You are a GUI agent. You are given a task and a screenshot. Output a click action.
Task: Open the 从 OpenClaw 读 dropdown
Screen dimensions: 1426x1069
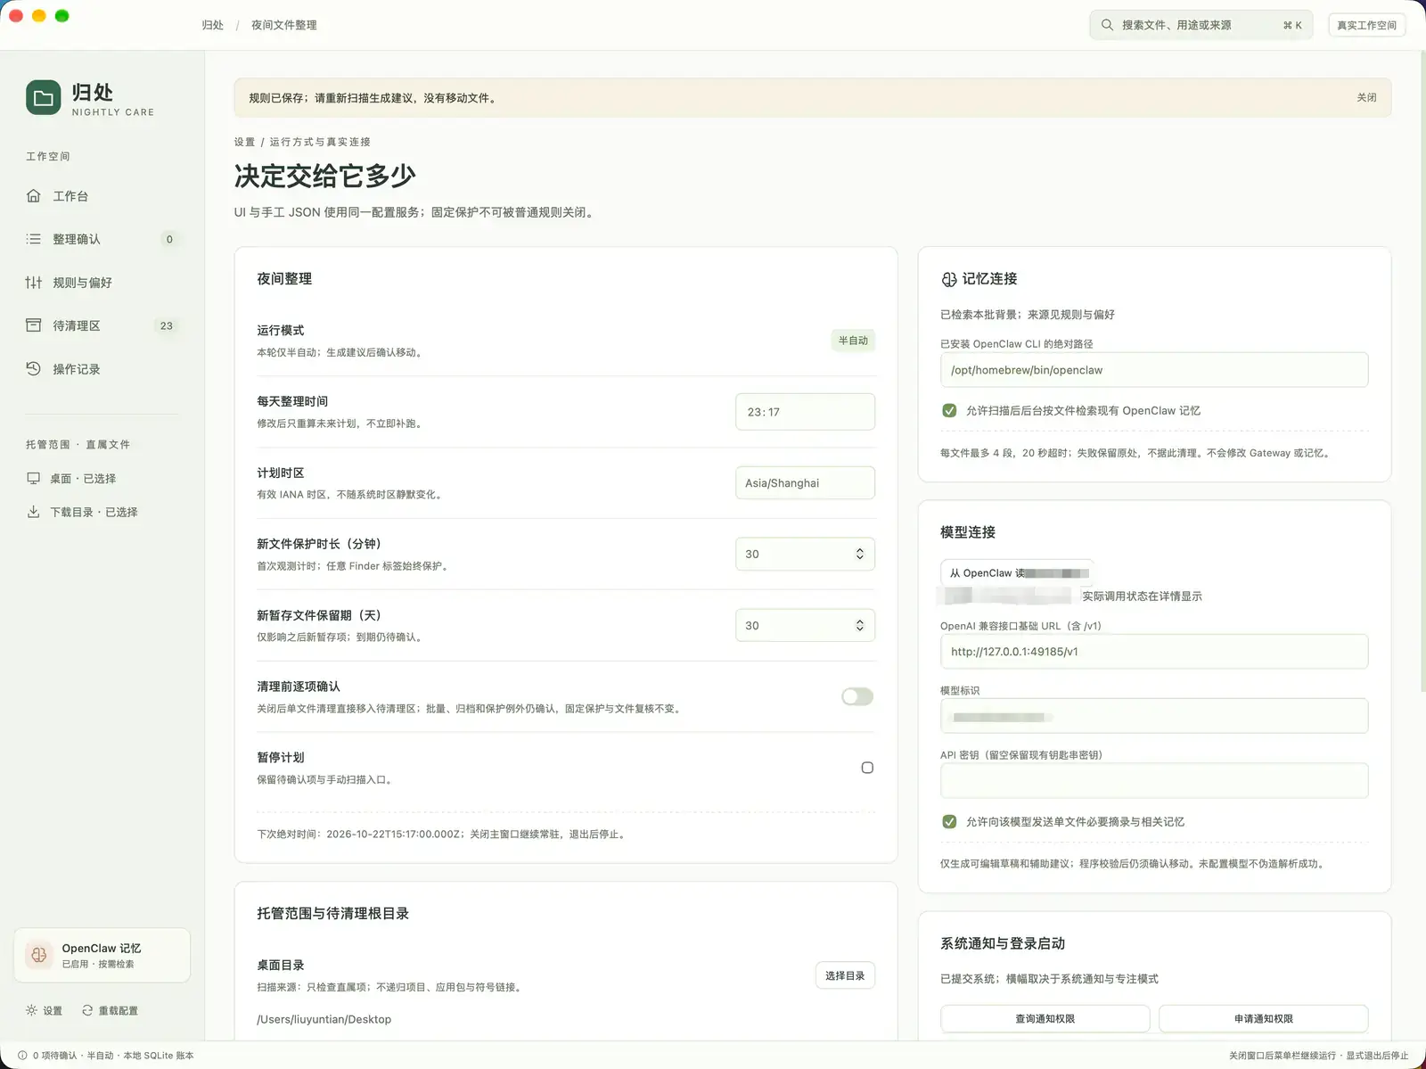(1017, 573)
